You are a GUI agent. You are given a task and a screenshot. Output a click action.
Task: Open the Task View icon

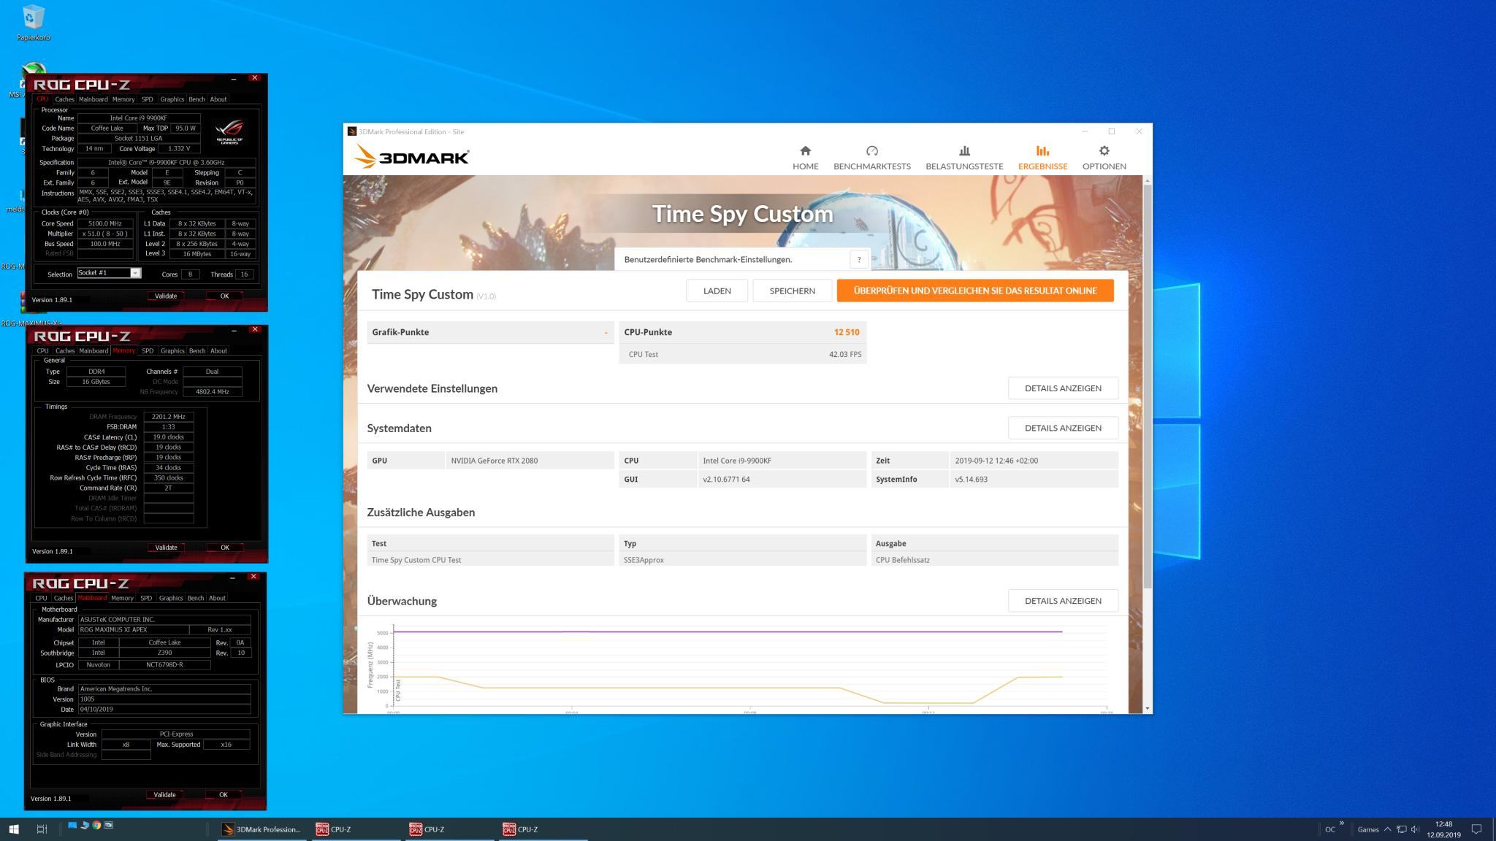(x=42, y=829)
